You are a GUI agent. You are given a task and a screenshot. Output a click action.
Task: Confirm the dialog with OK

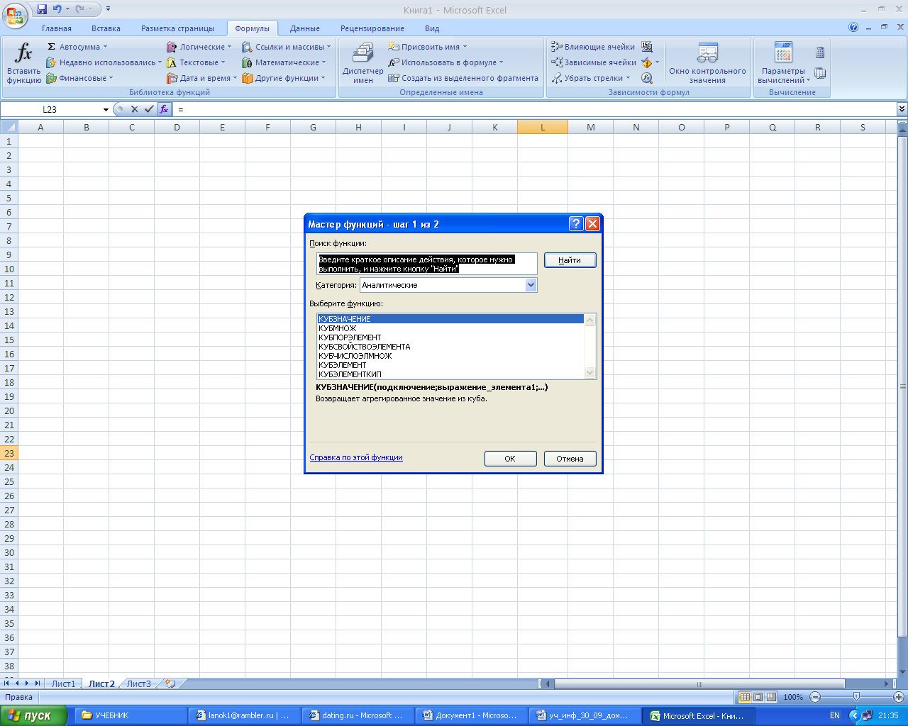coord(510,459)
